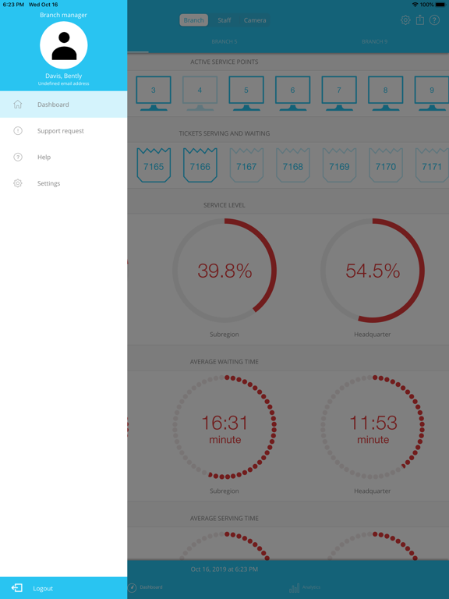
Task: Switch to the Camera segment
Action: click(255, 20)
